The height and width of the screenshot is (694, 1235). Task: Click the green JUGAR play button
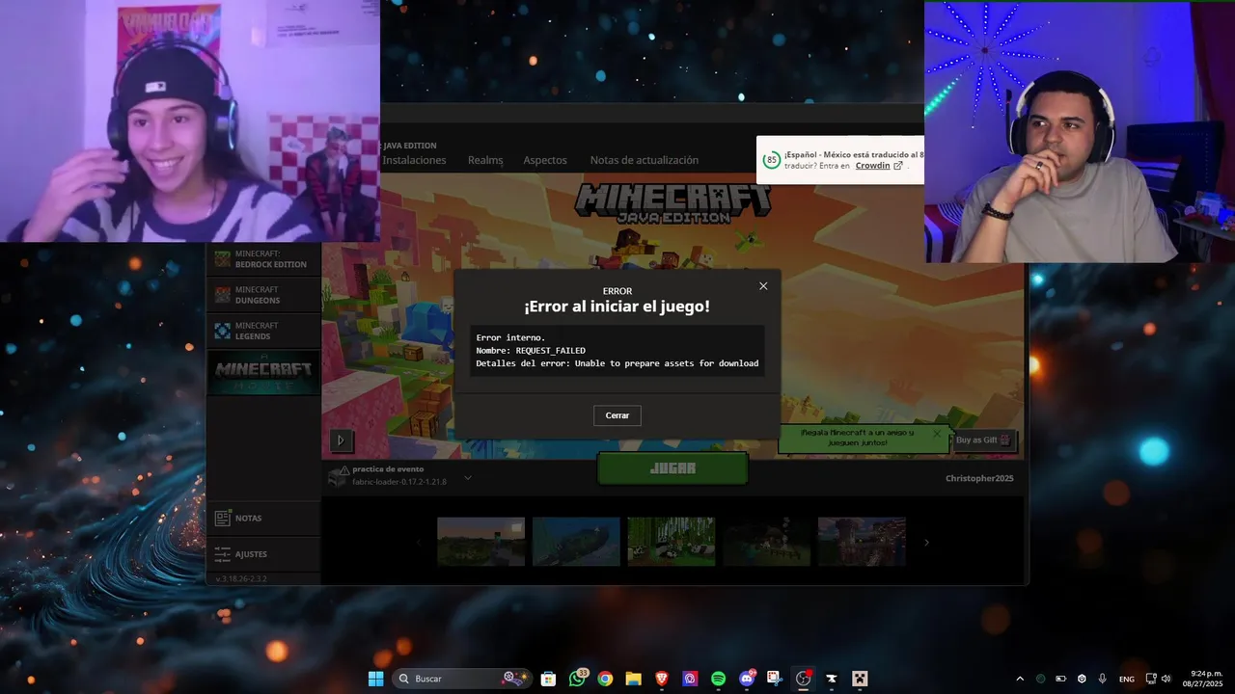[x=672, y=468]
